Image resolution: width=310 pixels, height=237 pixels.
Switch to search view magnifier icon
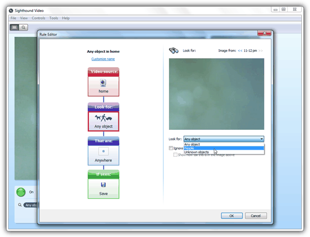(23, 27)
